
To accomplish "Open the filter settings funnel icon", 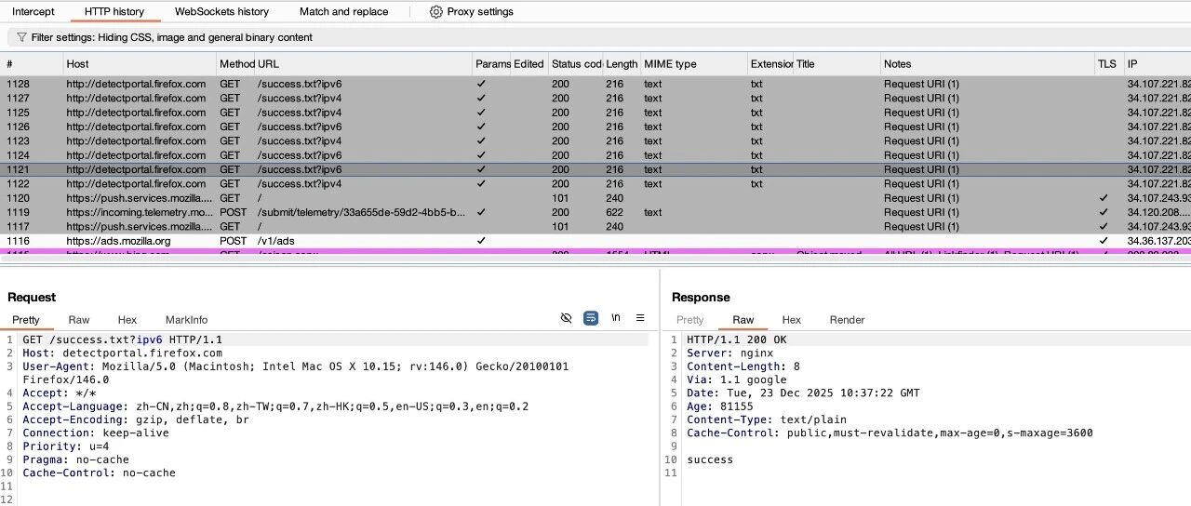I will pos(21,38).
